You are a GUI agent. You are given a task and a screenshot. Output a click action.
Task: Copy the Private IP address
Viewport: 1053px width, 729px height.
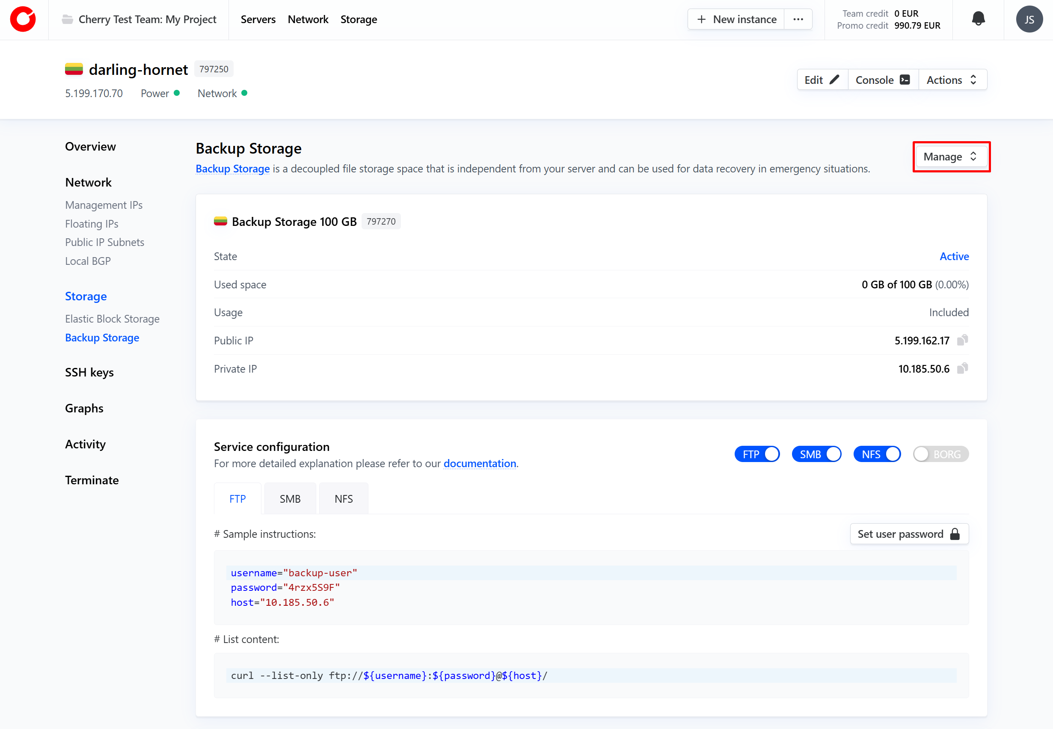[x=962, y=369]
